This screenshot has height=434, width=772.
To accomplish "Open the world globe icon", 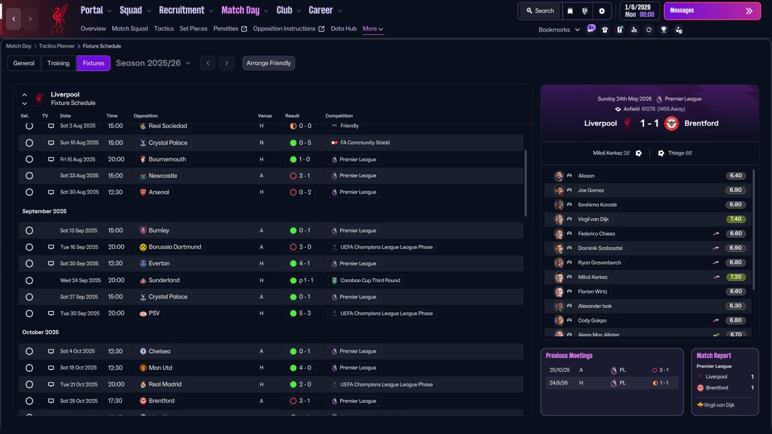I will (x=585, y=11).
